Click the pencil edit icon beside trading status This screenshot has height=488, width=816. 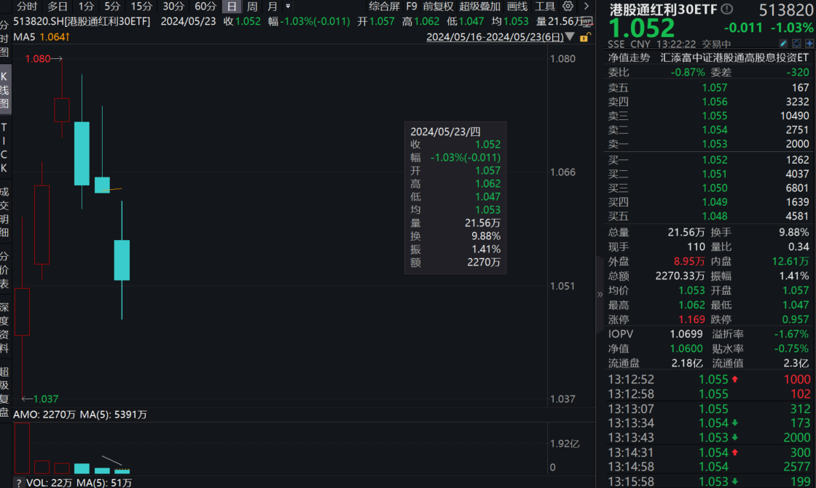(783, 44)
